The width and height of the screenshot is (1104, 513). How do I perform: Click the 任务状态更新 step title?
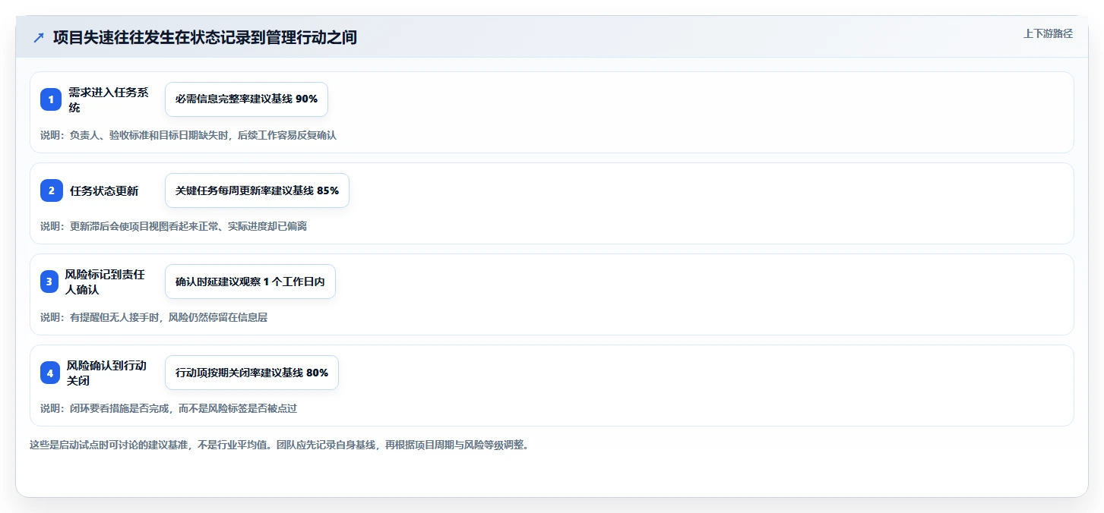[104, 190]
